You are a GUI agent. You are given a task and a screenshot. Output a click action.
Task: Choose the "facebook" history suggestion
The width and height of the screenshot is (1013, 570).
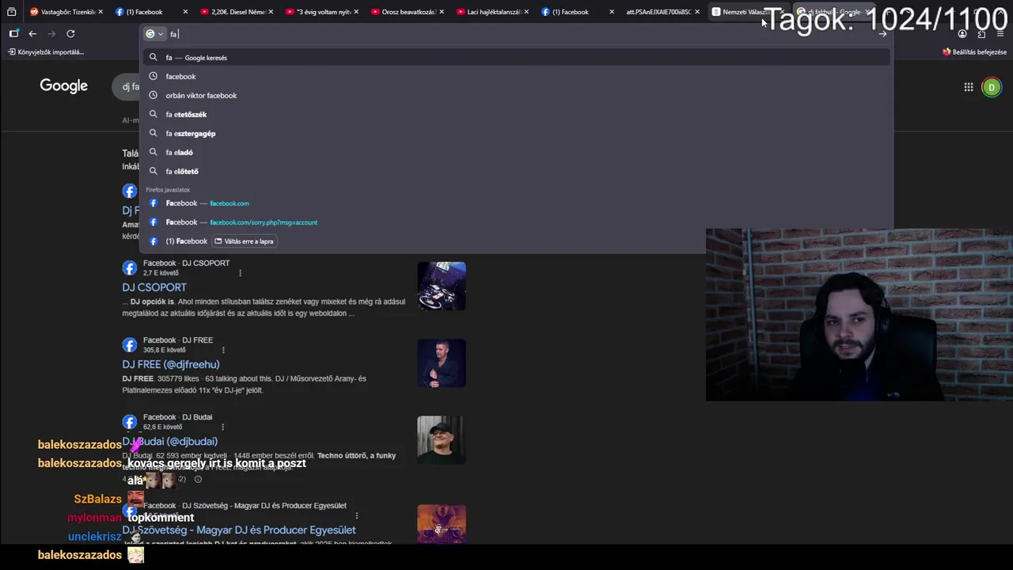pyautogui.click(x=516, y=77)
